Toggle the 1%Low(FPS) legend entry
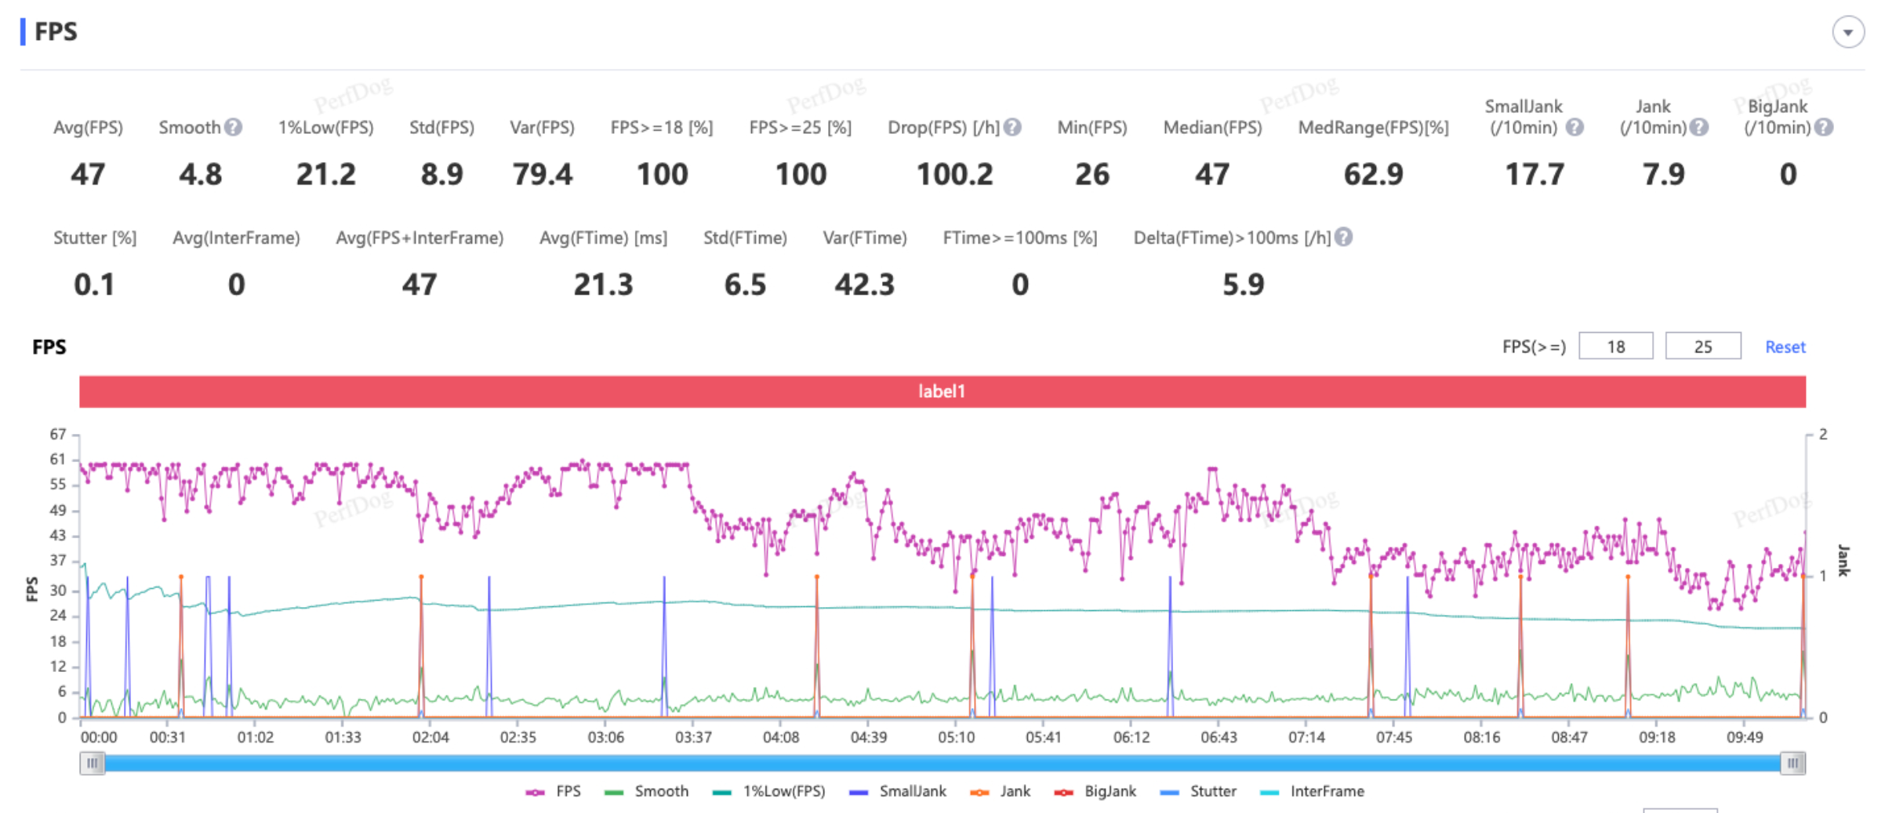 [769, 792]
